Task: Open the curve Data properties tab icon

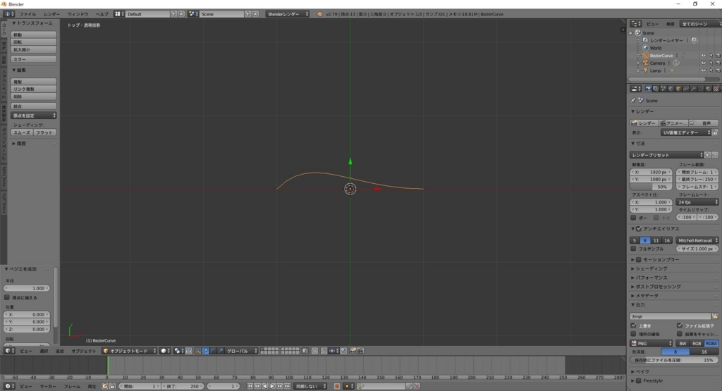Action: pyautogui.click(x=701, y=89)
